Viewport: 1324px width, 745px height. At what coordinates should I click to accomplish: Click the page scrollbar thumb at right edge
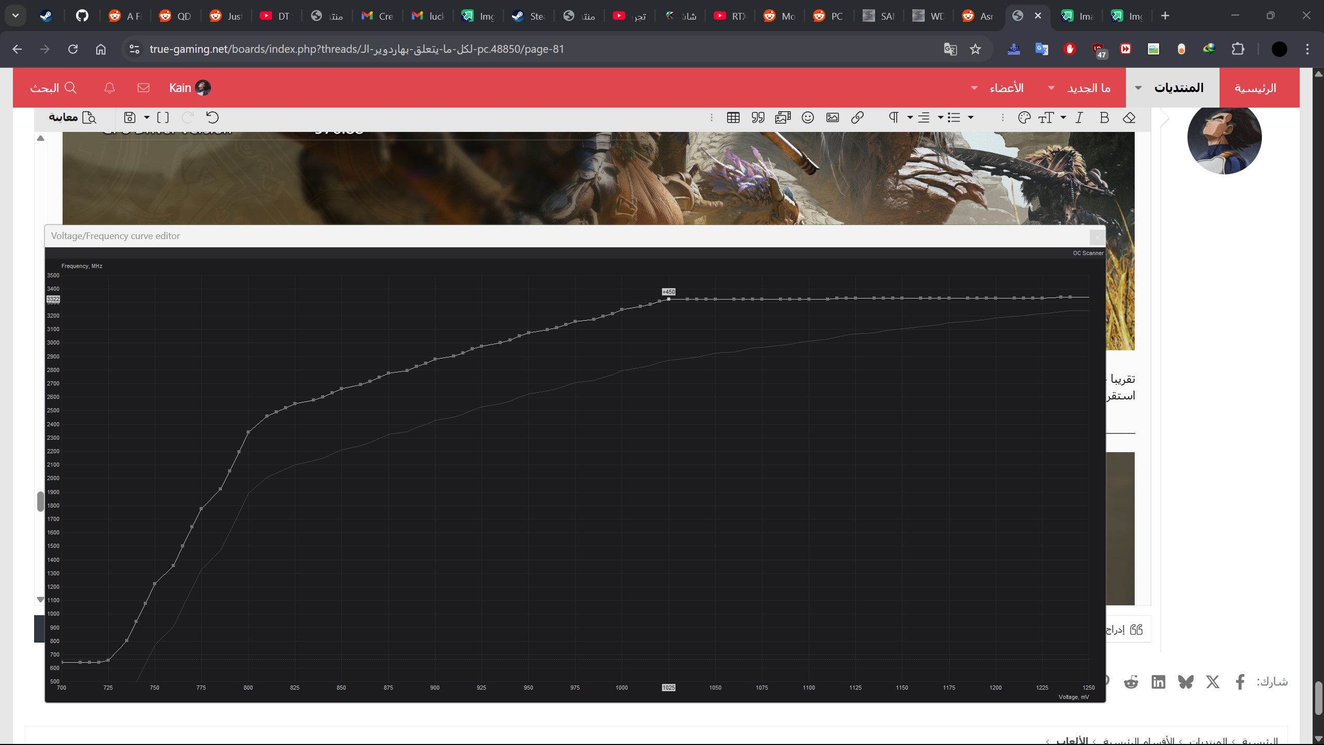click(x=1318, y=698)
